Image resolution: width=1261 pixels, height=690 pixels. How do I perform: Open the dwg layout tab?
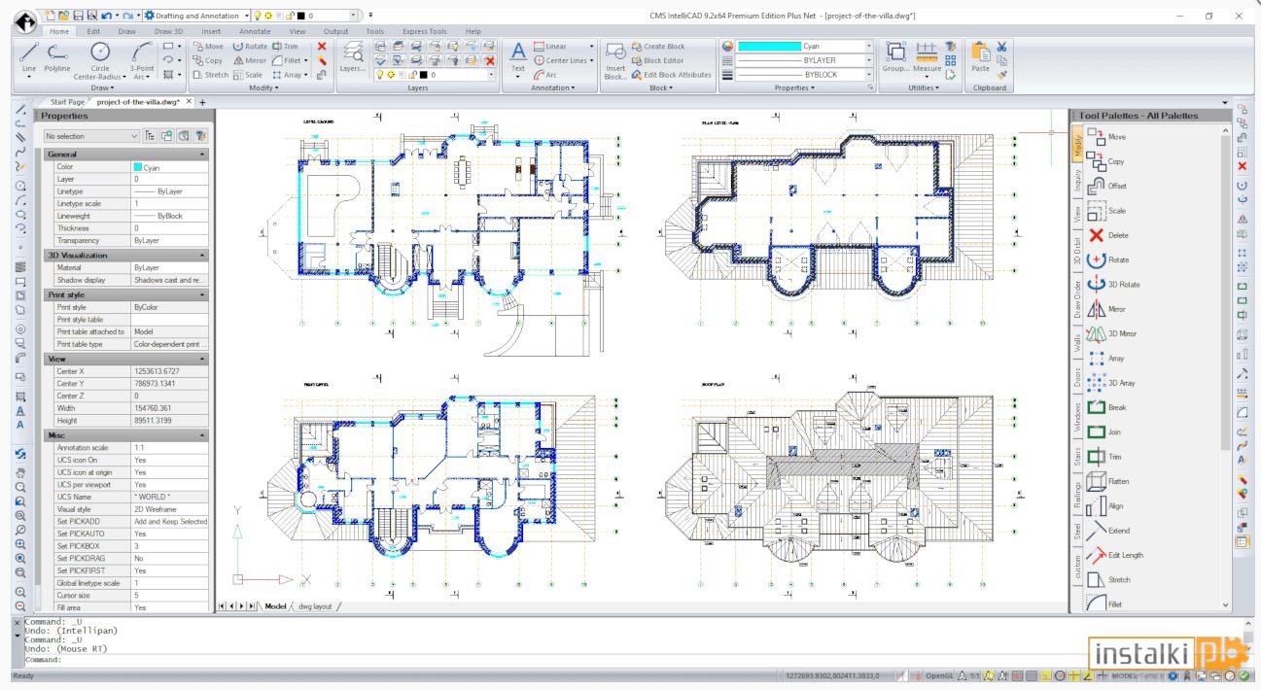pos(314,605)
